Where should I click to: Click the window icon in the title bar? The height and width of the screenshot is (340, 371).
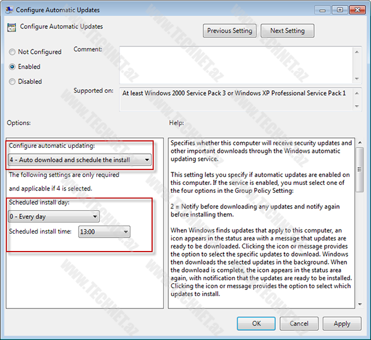[9, 10]
